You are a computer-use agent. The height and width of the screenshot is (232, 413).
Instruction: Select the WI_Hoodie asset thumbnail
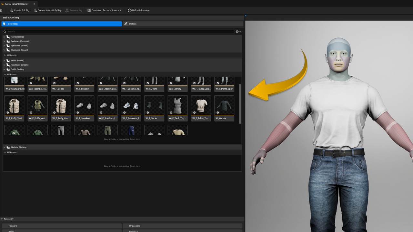224,105
